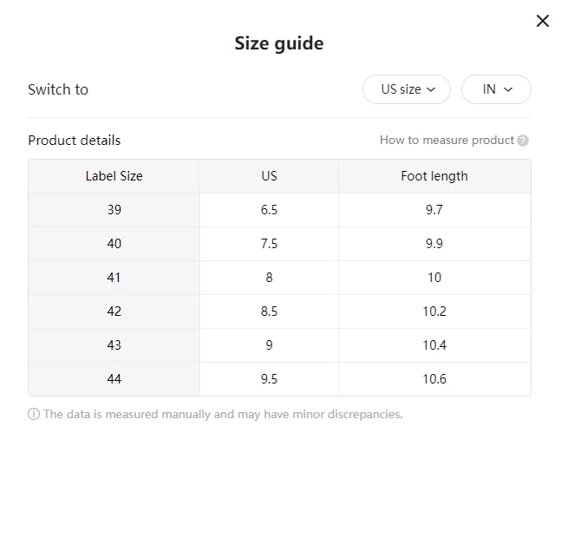The height and width of the screenshot is (551, 561).
Task: Click the foot length 10.6 cell
Action: (x=434, y=379)
